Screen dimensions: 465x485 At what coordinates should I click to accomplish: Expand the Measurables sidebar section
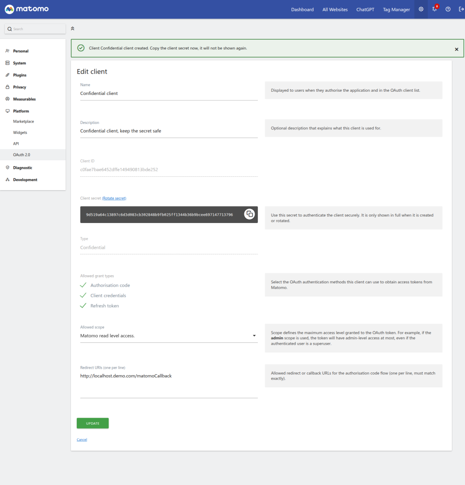(24, 99)
